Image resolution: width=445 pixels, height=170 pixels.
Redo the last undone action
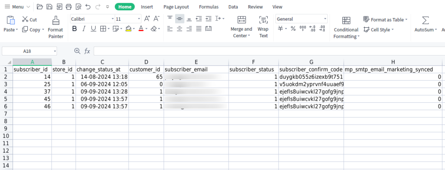98,7
